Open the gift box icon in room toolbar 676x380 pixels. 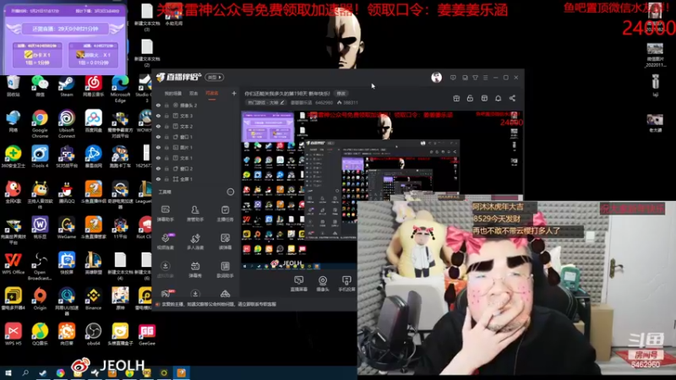pos(456,98)
